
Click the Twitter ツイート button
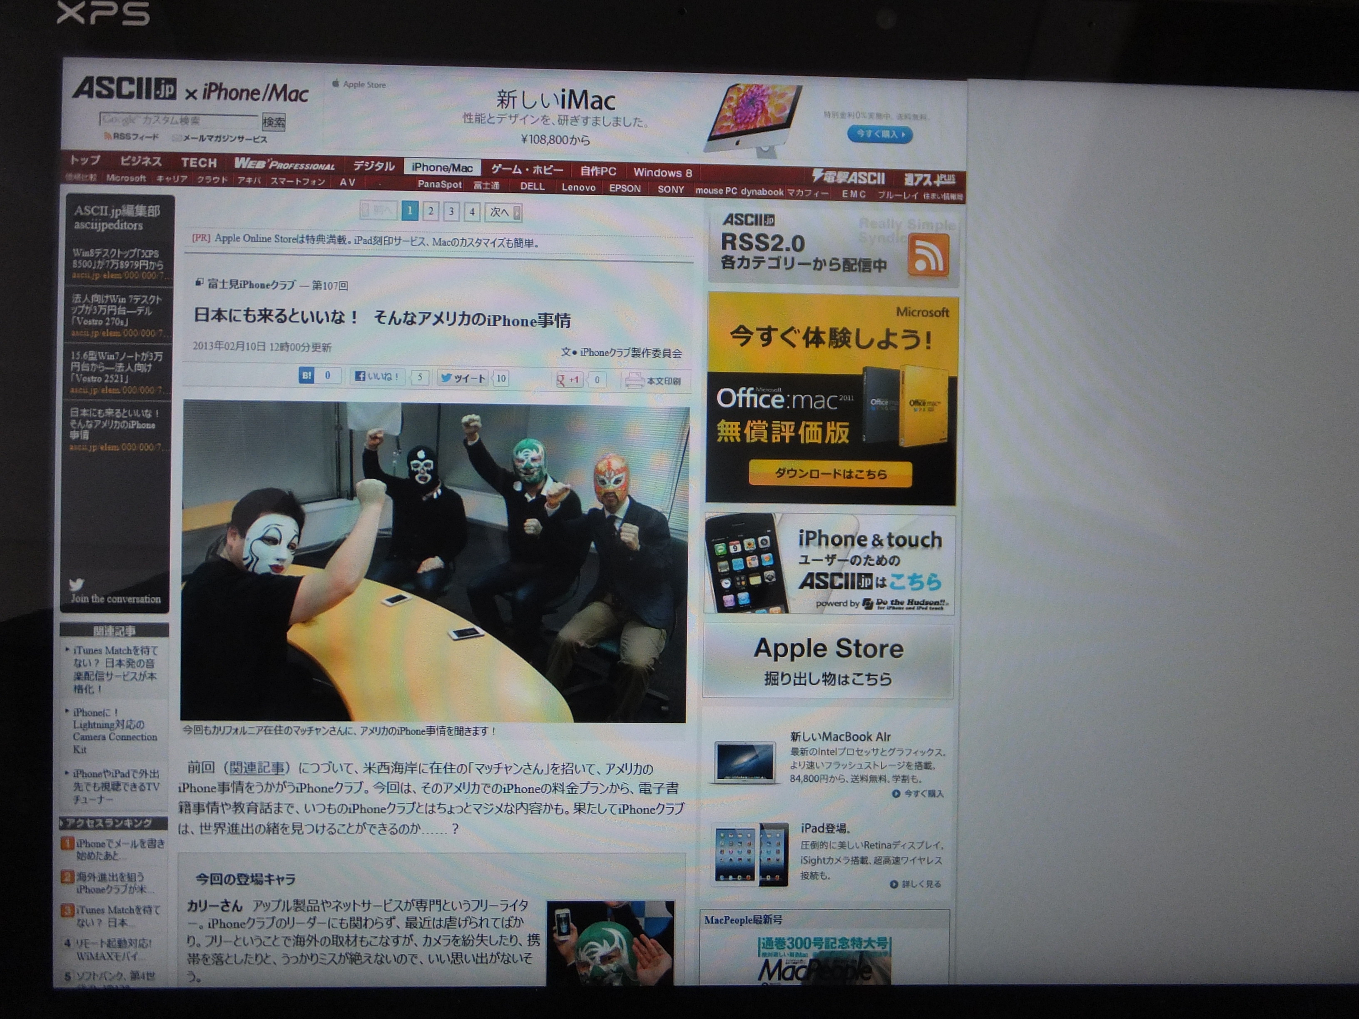[x=463, y=378]
